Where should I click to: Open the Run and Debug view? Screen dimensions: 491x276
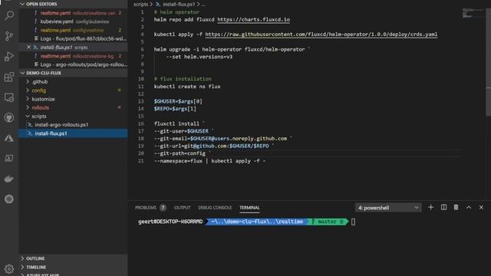(9, 56)
